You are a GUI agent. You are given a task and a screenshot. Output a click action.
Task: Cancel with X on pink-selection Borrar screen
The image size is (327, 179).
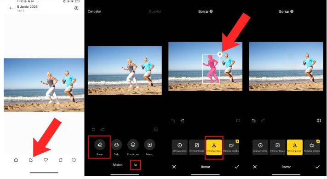174,167
